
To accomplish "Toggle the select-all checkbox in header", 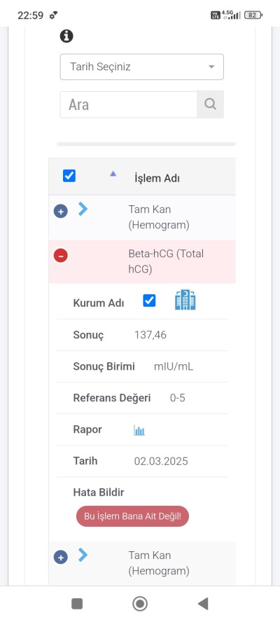I will pos(69,176).
